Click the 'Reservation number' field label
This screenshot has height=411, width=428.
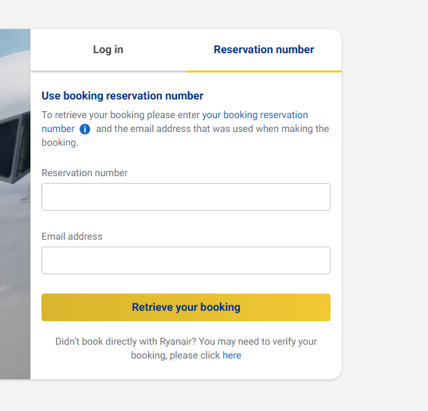coord(84,173)
